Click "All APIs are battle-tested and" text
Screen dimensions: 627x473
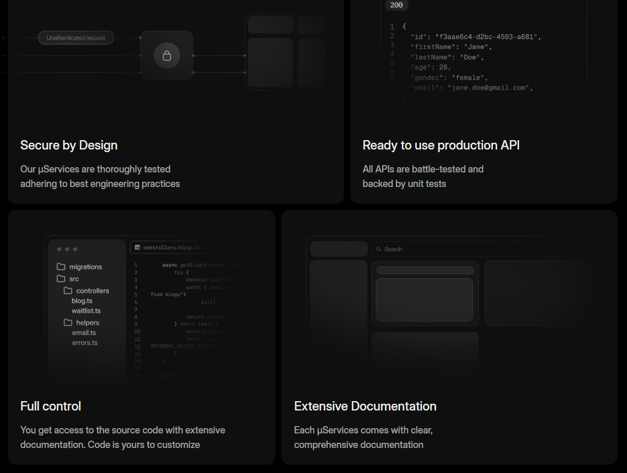pos(423,169)
